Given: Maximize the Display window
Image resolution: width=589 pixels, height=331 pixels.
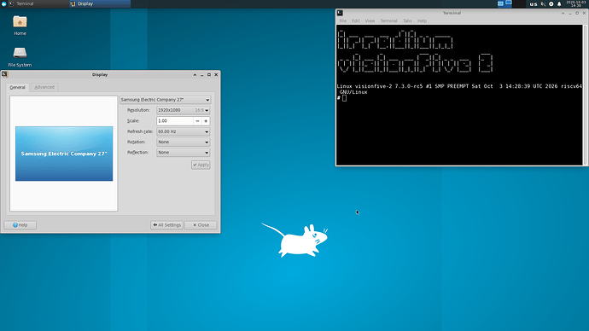Looking at the screenshot, I should (209, 75).
